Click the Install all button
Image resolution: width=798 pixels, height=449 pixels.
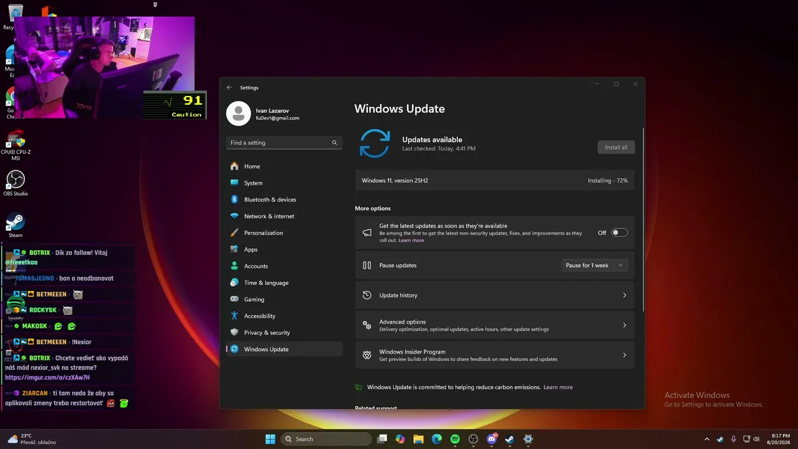click(616, 147)
